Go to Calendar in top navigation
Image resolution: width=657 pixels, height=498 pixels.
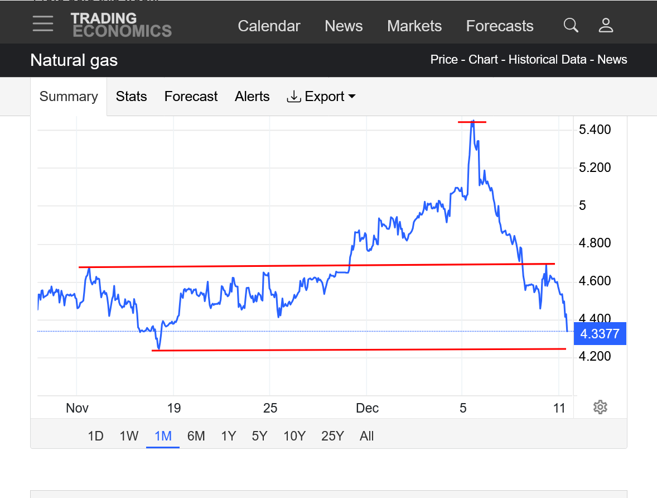269,26
